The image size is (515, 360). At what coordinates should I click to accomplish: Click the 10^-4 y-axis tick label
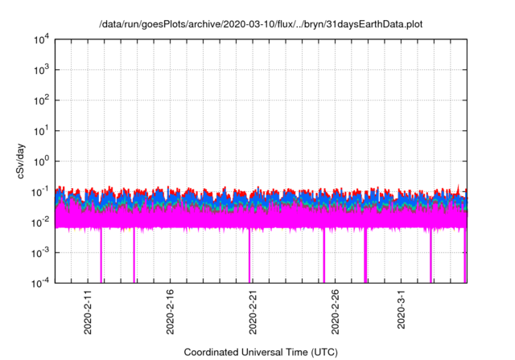pos(40,283)
